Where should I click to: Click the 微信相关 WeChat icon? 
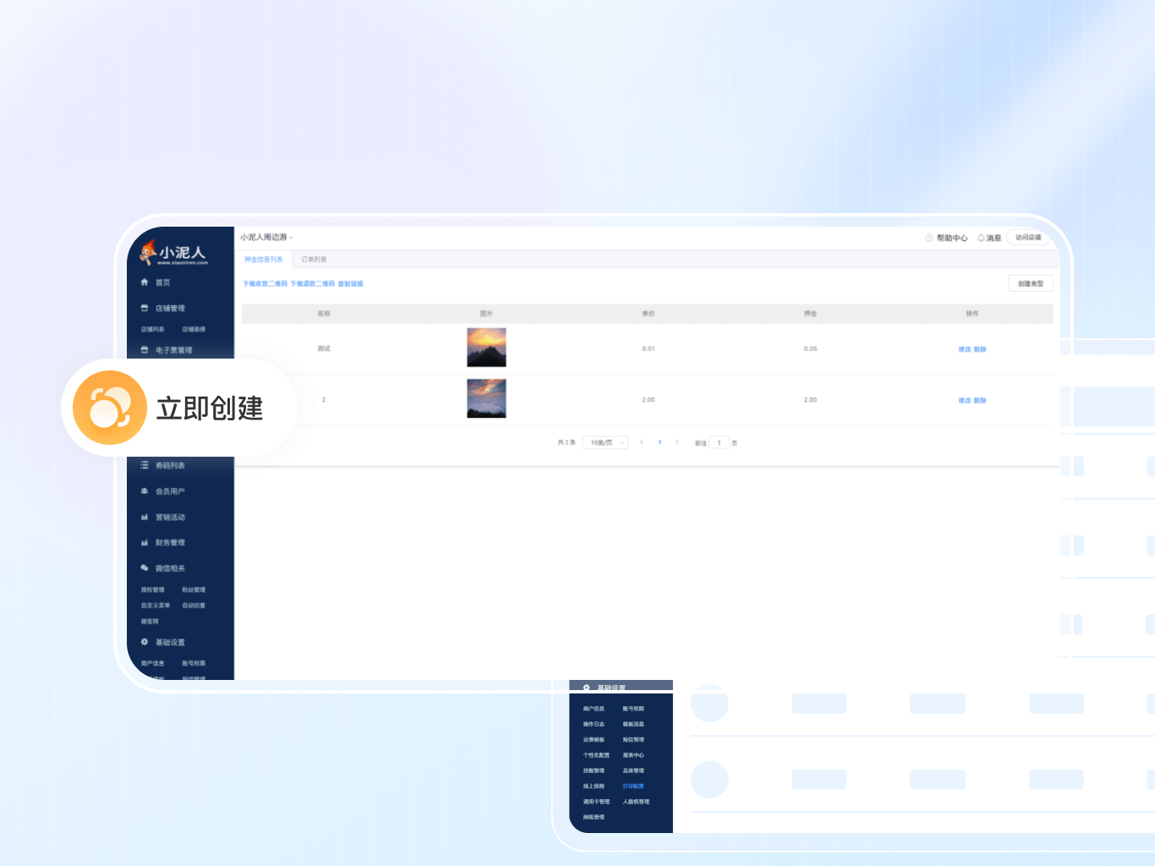(x=145, y=568)
